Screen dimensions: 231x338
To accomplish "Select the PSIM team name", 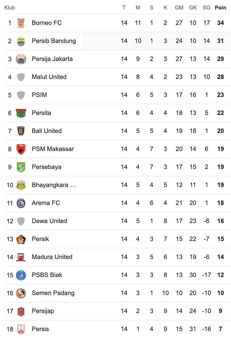I will click(39, 95).
